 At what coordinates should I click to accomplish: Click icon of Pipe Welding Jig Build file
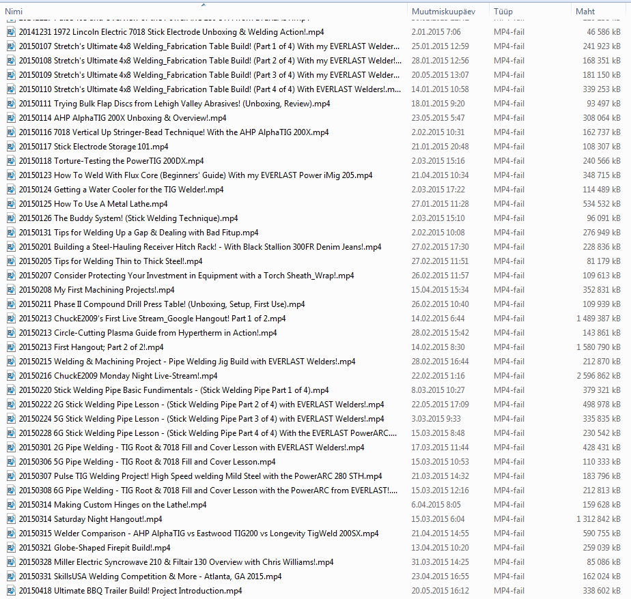11,362
